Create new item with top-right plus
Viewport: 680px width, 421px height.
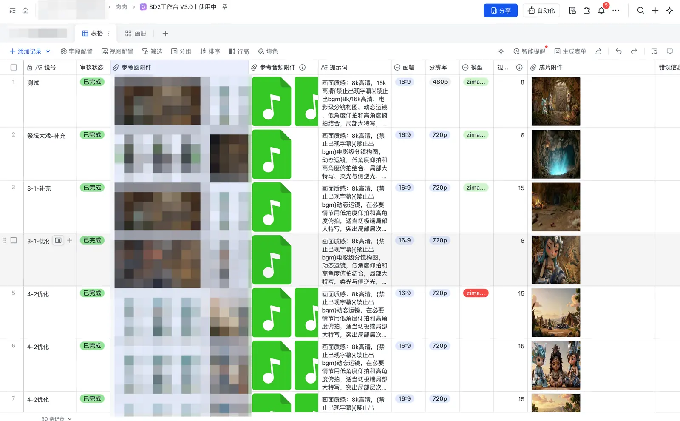655,11
